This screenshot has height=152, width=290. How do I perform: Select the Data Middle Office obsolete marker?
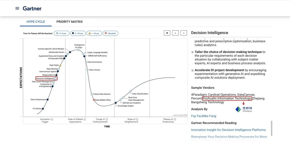(94, 100)
